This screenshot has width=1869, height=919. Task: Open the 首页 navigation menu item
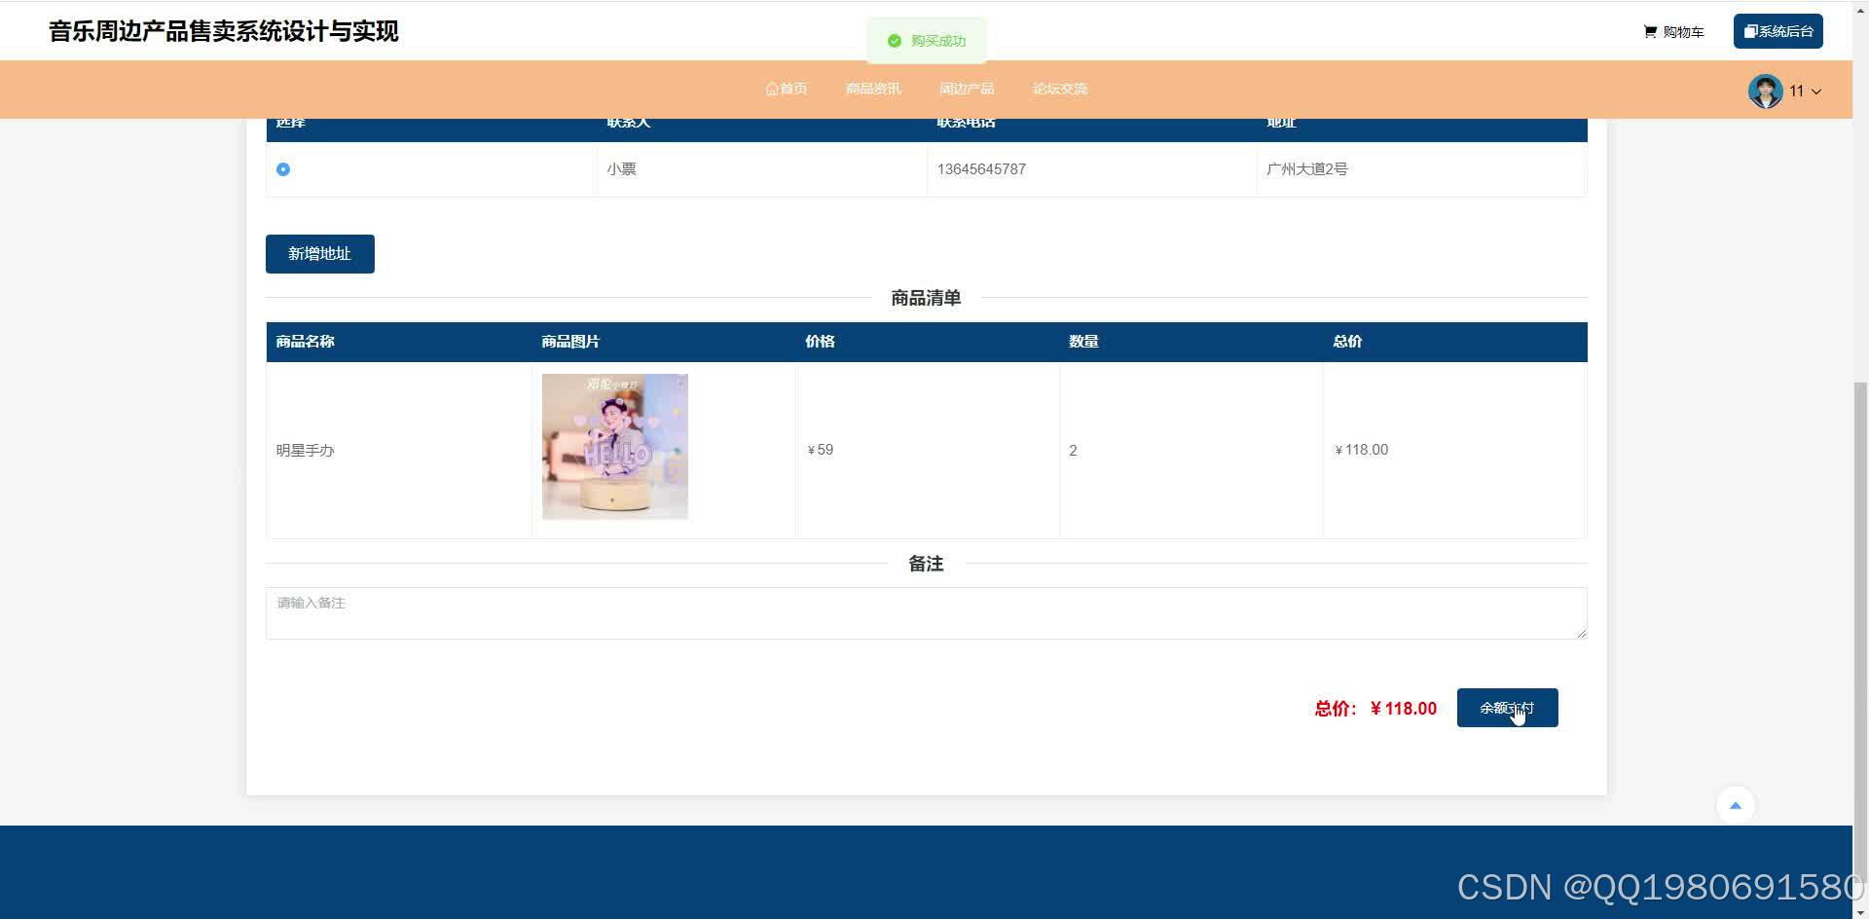pyautogui.click(x=787, y=88)
